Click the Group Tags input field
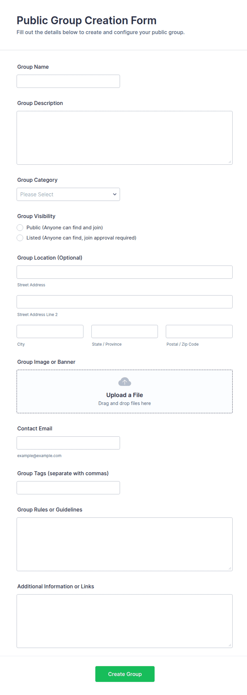 (x=68, y=488)
